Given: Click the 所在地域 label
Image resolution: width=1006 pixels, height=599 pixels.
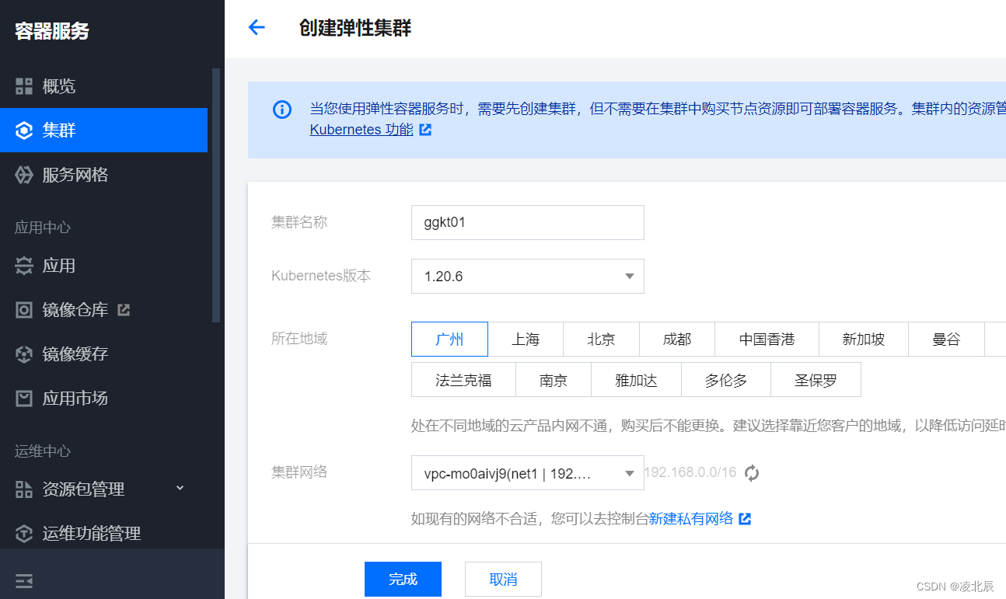Looking at the screenshot, I should [299, 339].
